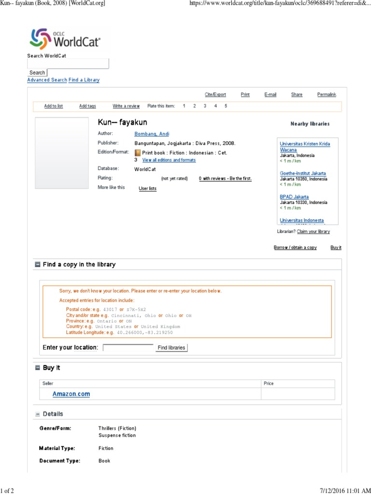Rate this item 3
Screen dimensions: 371x495
pyautogui.click(x=205, y=106)
